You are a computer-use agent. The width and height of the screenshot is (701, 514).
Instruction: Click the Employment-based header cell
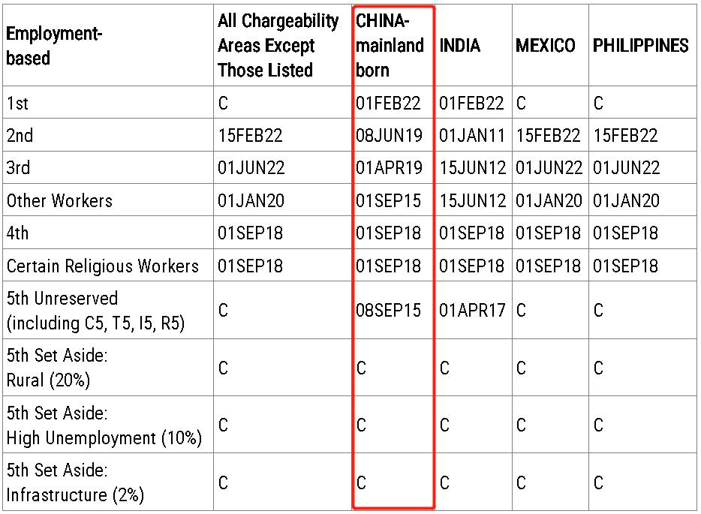click(x=54, y=46)
